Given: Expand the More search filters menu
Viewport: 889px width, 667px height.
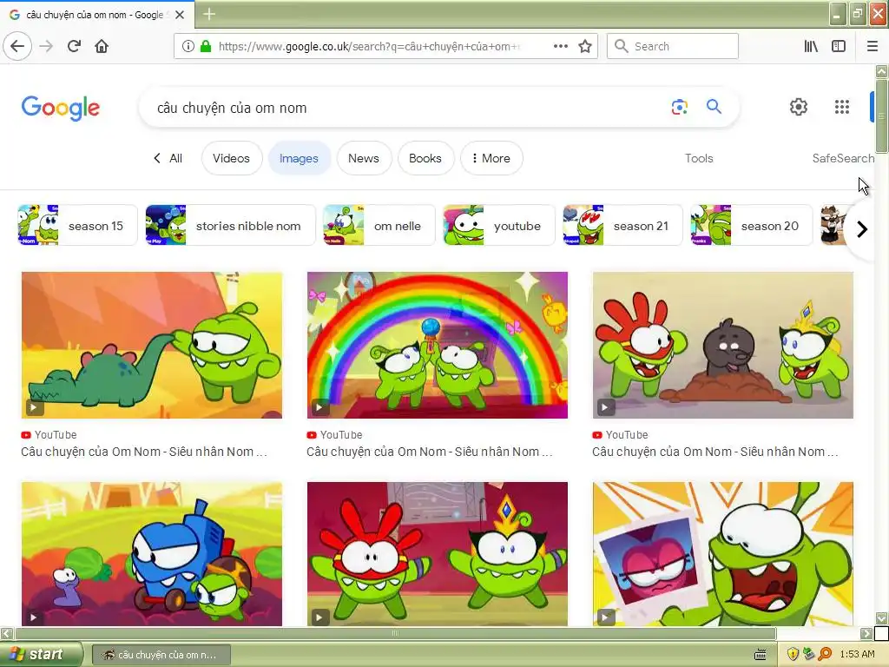Looking at the screenshot, I should [x=491, y=158].
